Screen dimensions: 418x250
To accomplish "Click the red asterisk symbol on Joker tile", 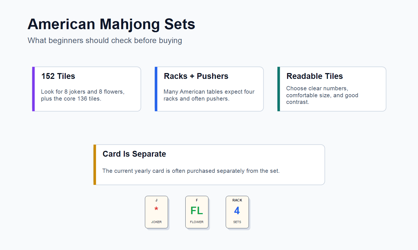I will (156, 209).
